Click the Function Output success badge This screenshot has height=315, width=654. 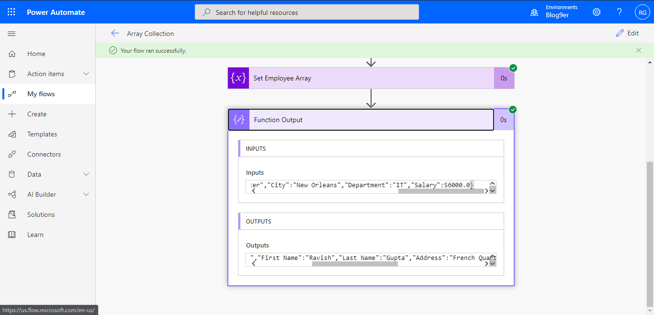pos(513,110)
